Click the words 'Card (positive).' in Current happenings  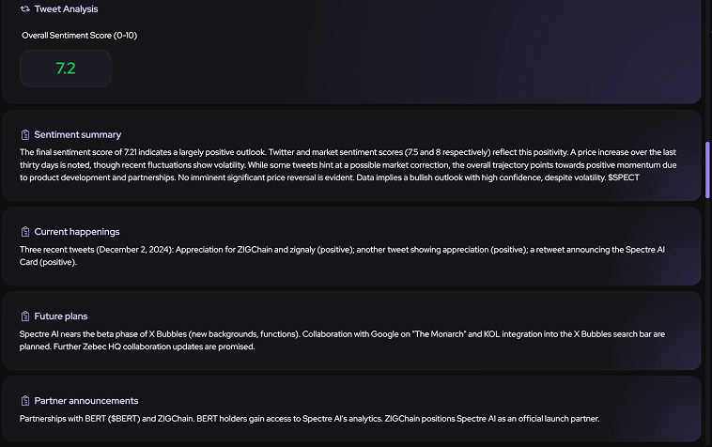point(48,262)
